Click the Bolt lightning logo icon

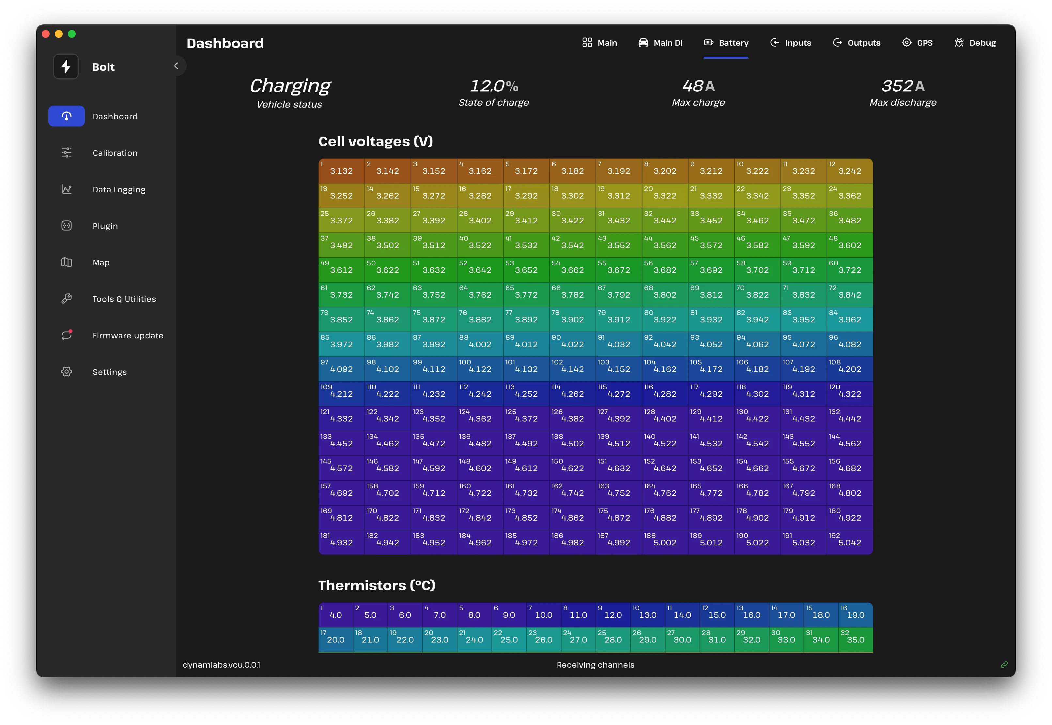click(66, 67)
